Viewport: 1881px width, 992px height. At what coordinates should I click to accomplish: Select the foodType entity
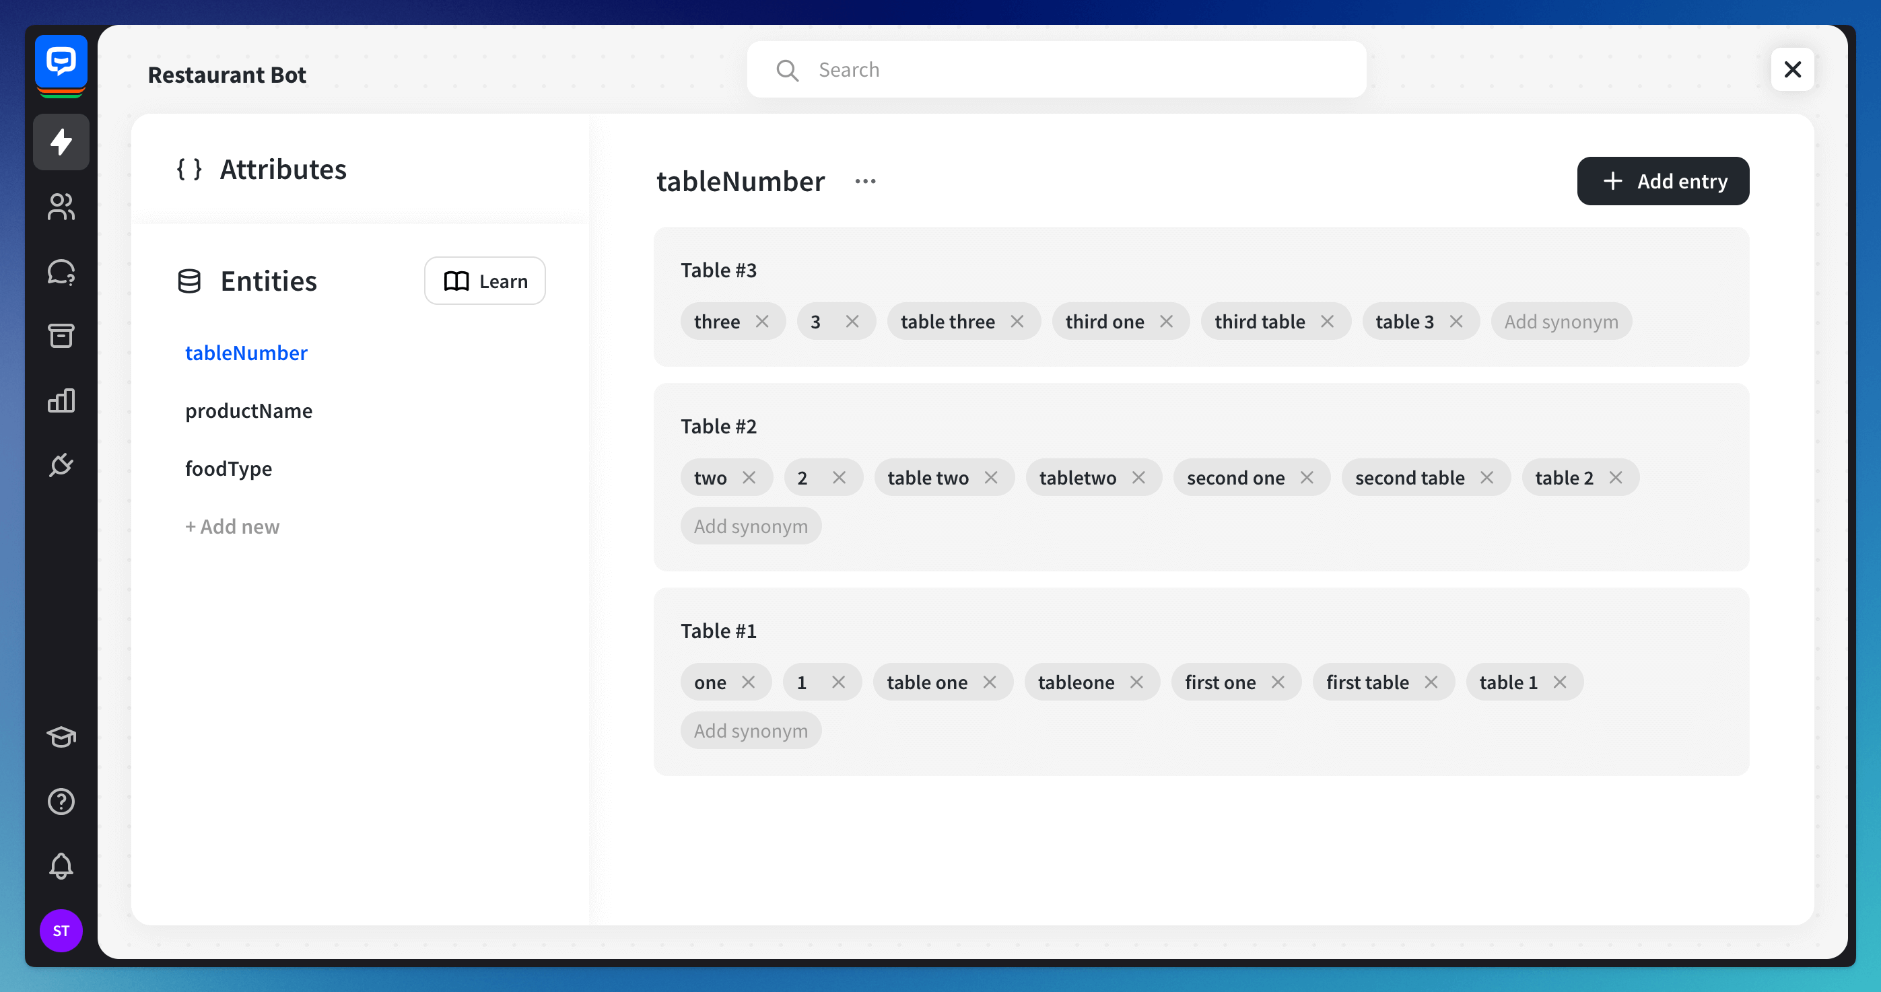coord(228,468)
